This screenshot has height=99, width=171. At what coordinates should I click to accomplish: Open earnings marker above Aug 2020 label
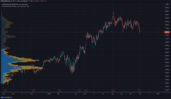coord(113,90)
